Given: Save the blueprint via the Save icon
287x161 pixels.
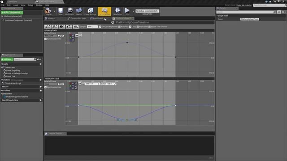Looking at the screenshot, I should (61, 11).
